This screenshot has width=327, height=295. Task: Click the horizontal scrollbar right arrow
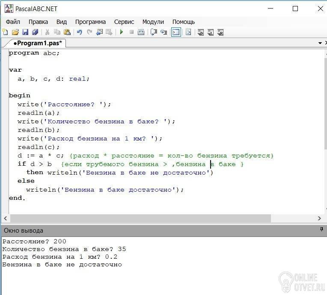tap(319, 218)
